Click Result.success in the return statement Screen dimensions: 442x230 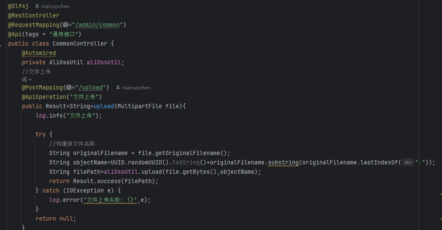tap(97, 181)
